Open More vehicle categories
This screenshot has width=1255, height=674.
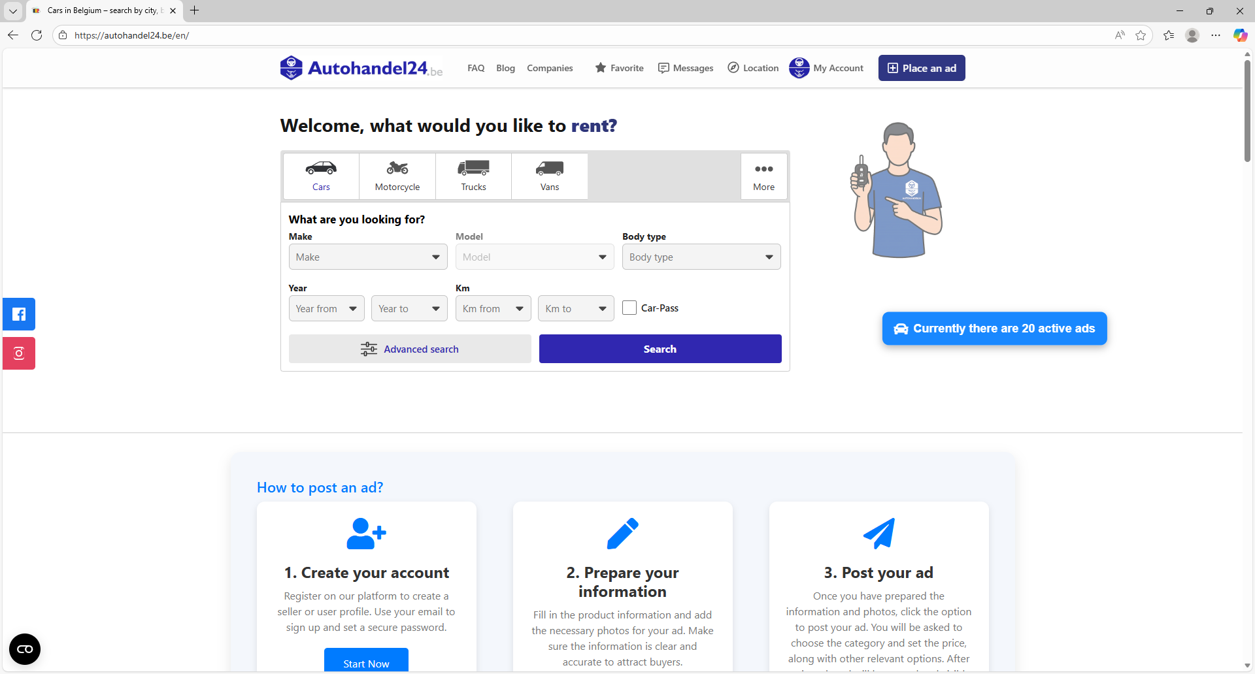pos(763,176)
